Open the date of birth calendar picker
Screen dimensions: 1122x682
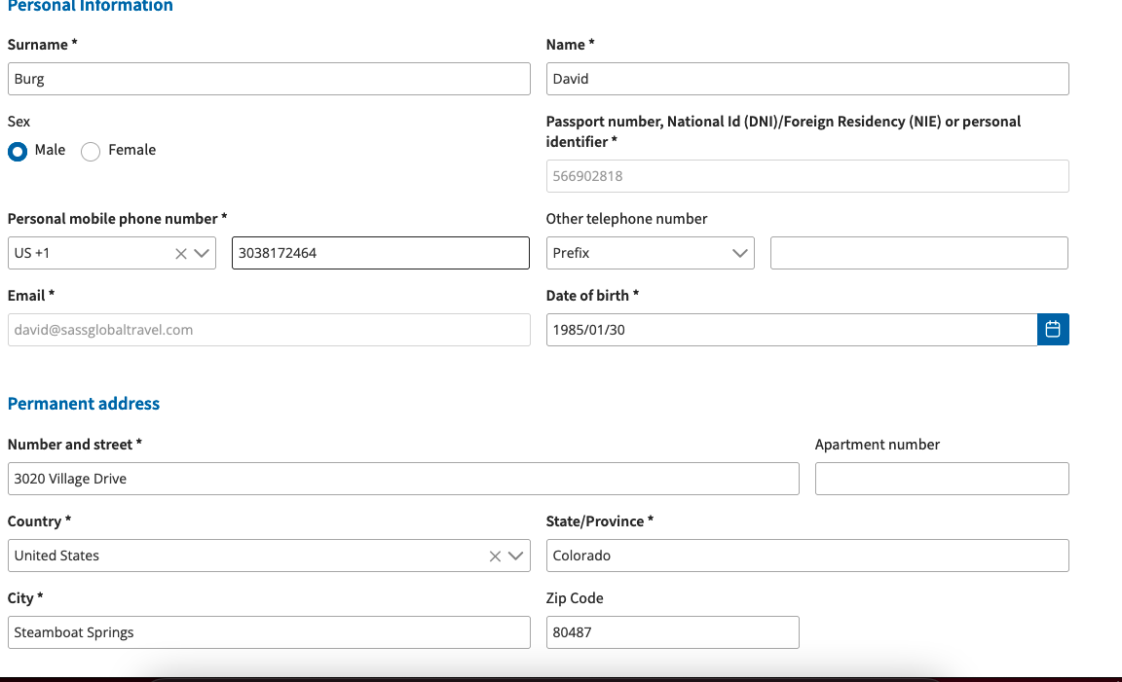click(x=1053, y=330)
